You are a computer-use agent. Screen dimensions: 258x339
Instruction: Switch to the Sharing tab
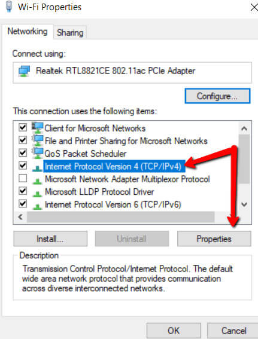tap(70, 33)
